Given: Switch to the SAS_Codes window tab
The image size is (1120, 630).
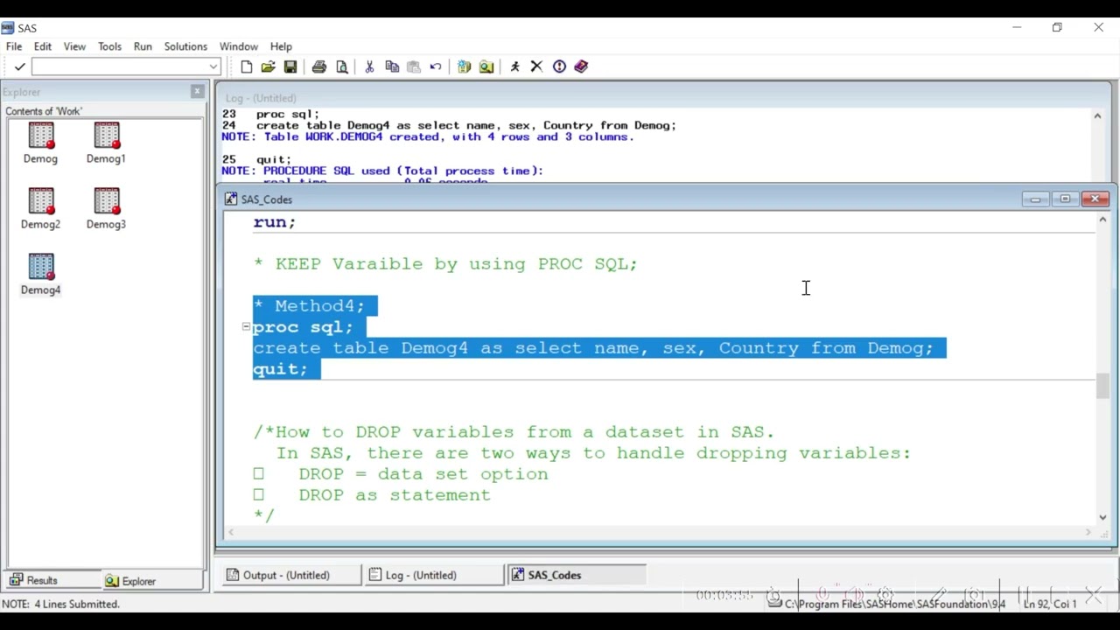Looking at the screenshot, I should point(577,575).
